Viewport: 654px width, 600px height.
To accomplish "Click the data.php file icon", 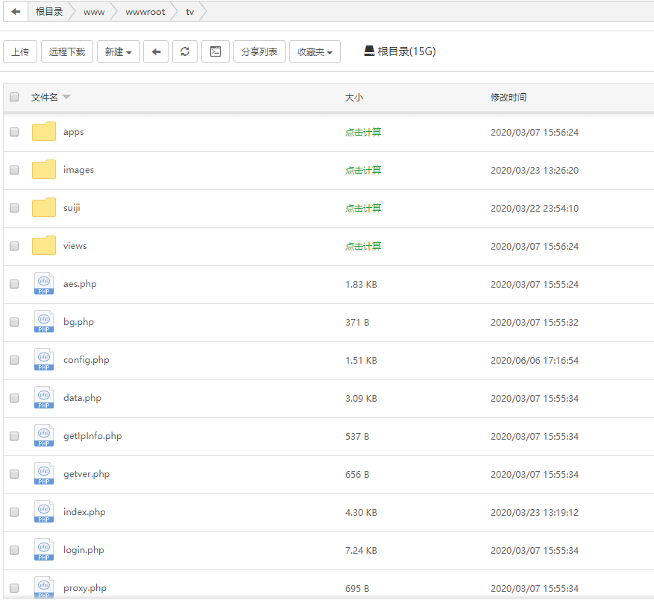I will click(44, 397).
